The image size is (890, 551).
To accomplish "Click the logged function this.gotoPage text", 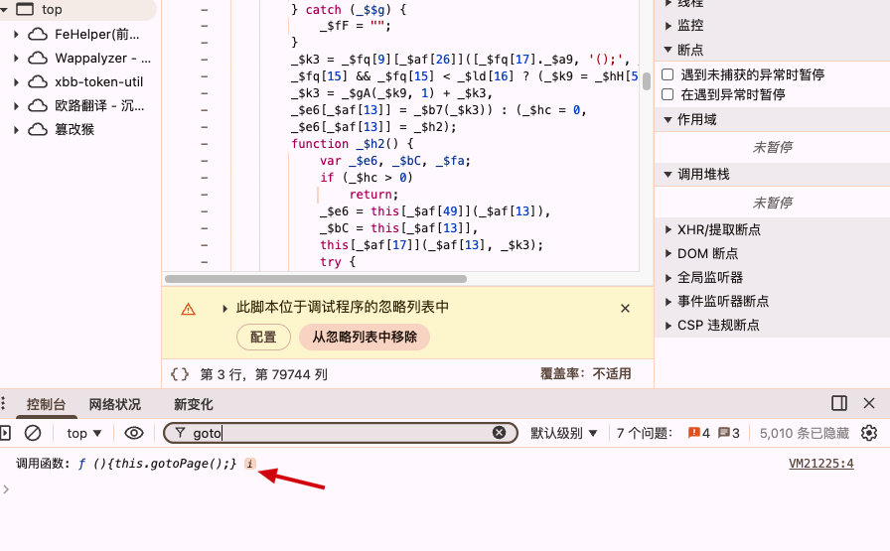I will click(x=157, y=464).
